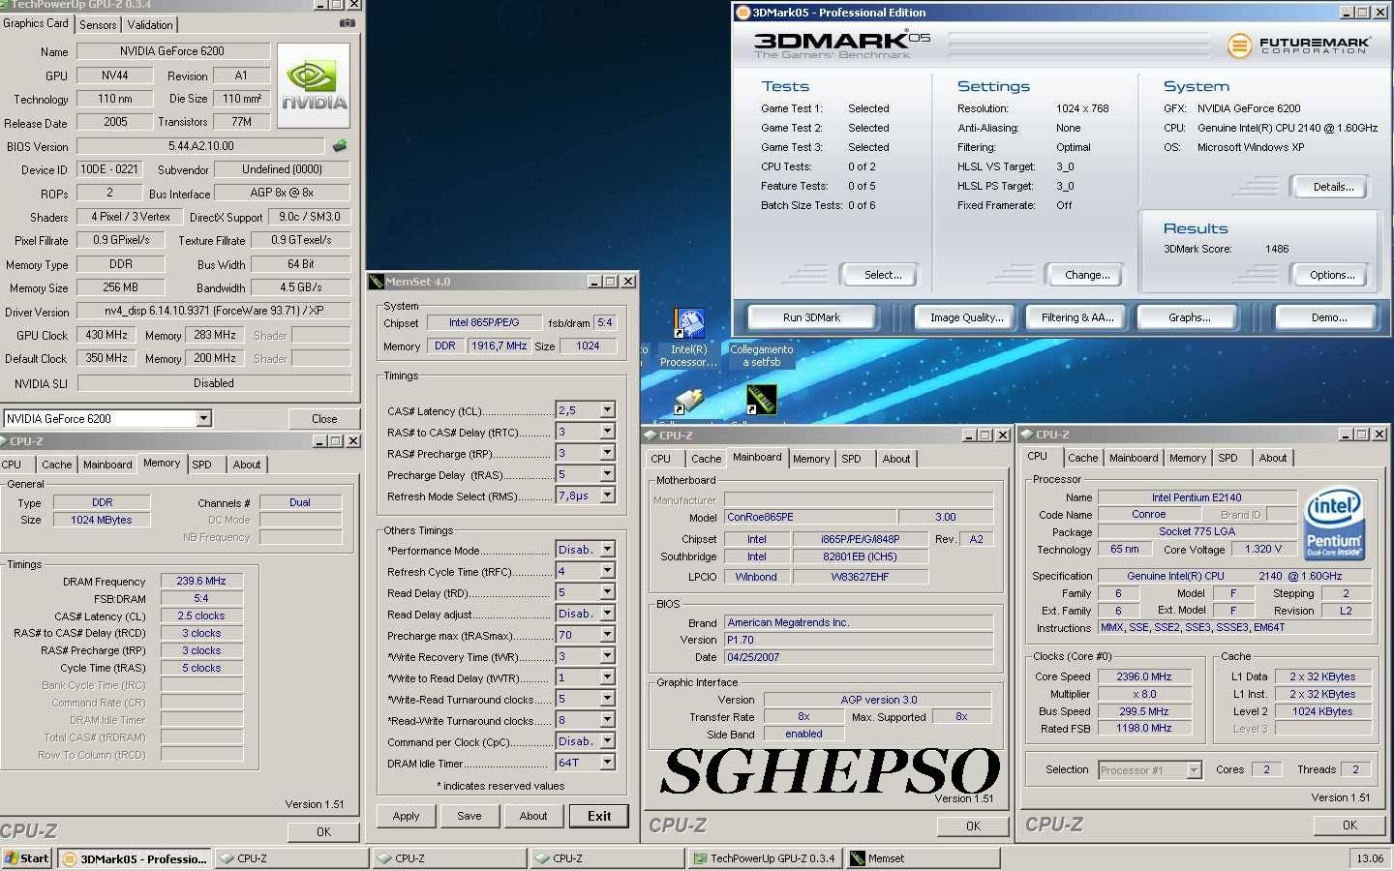Open the RAS# Precharge (tRP) dropdown in MemSet

tap(607, 453)
